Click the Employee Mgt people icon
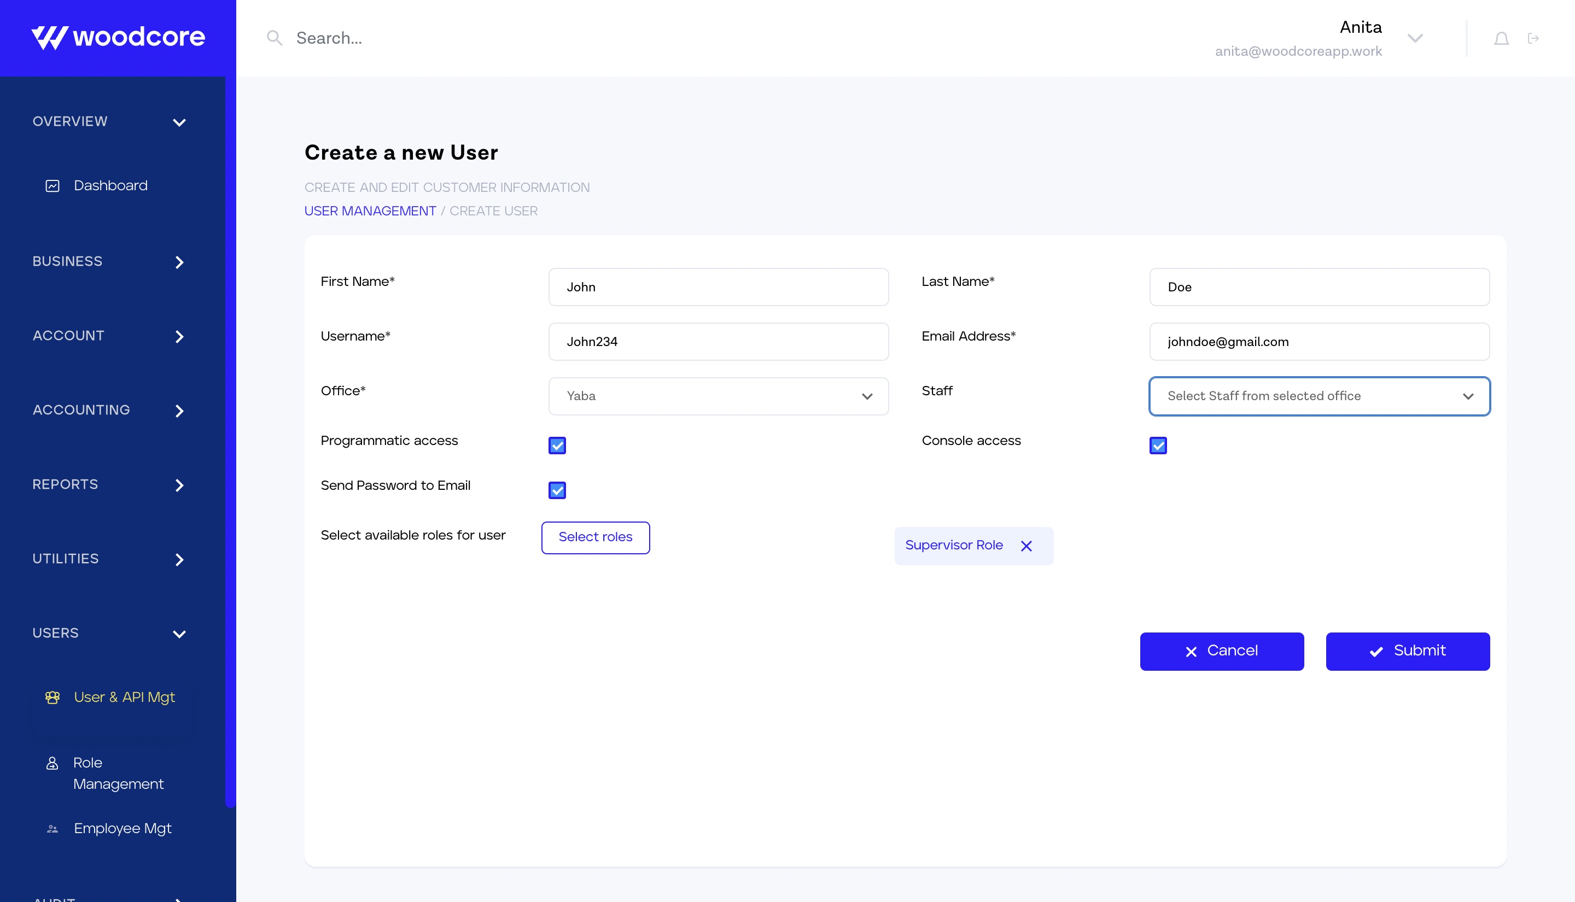The width and height of the screenshot is (1575, 902). click(52, 829)
